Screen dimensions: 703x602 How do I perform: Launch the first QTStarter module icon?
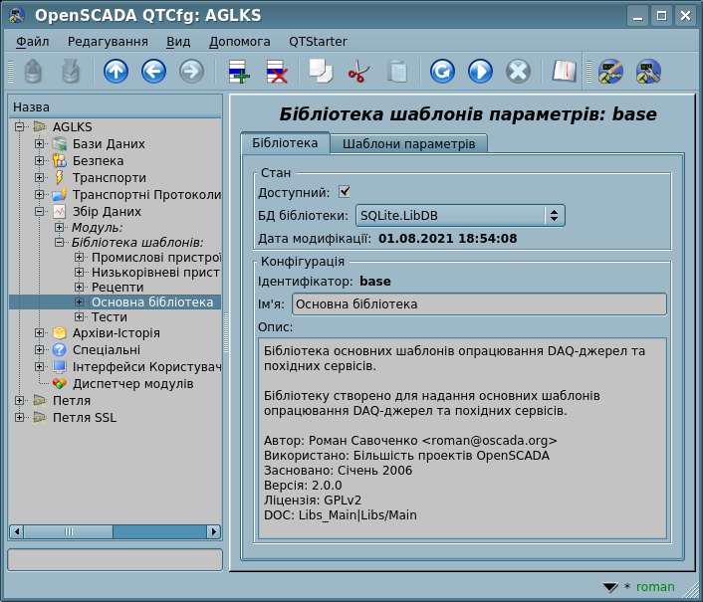(x=610, y=72)
